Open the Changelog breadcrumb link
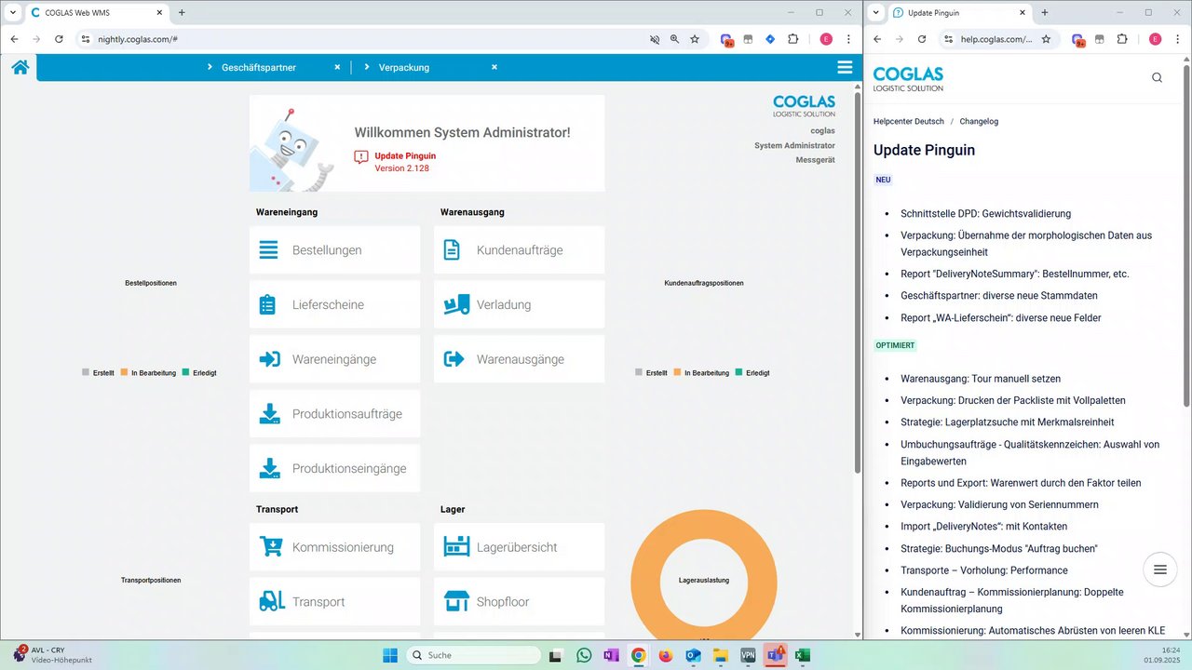The image size is (1192, 670). point(979,121)
